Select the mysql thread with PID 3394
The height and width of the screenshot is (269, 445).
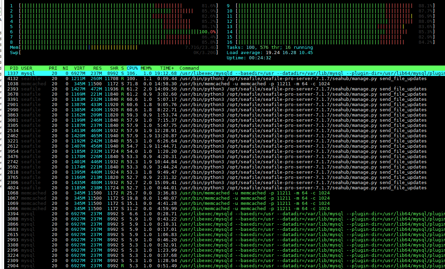point(222,214)
